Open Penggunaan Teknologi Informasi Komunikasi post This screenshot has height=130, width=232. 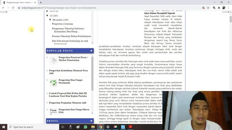[68, 30]
